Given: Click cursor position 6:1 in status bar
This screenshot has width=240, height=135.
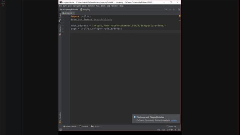Looking at the screenshot, I should pos(159,130).
